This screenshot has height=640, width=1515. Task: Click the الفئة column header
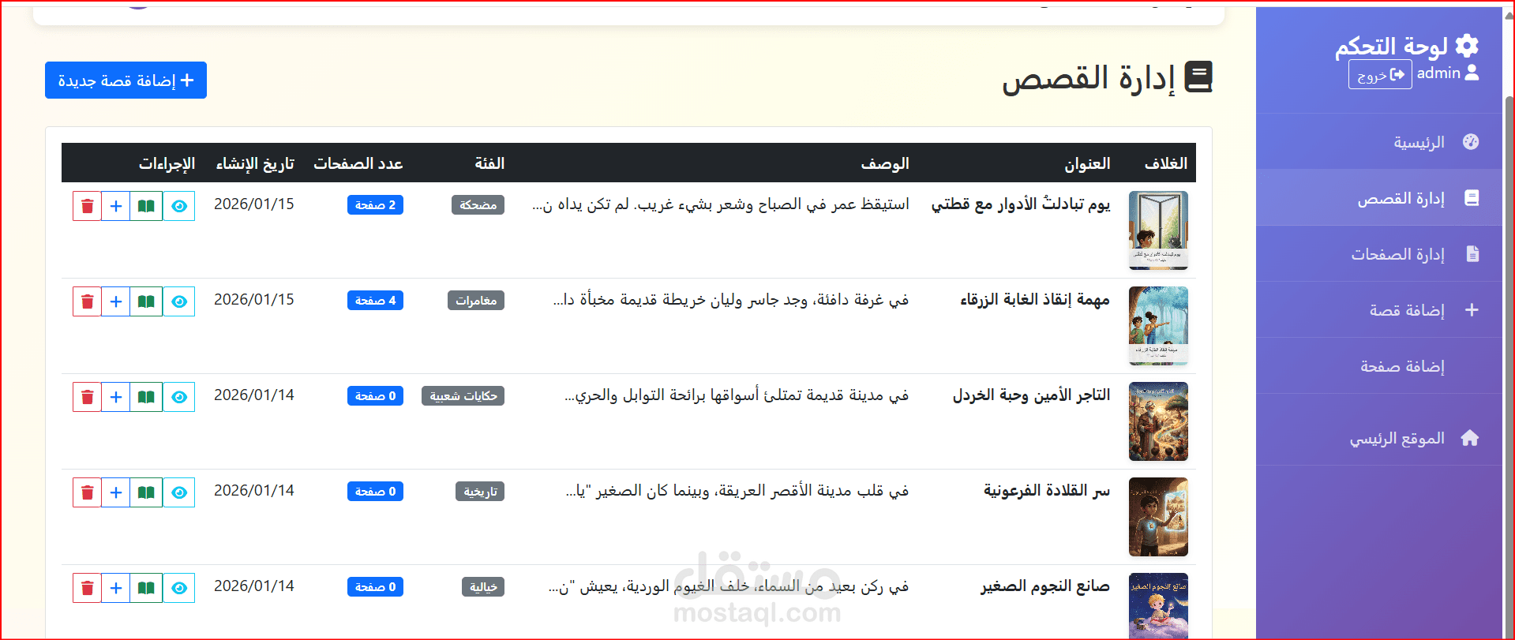489,163
